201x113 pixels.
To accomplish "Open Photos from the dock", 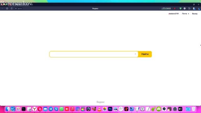I will click(x=105, y=109).
